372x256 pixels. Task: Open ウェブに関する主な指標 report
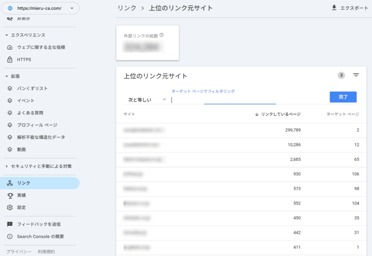coord(41,47)
